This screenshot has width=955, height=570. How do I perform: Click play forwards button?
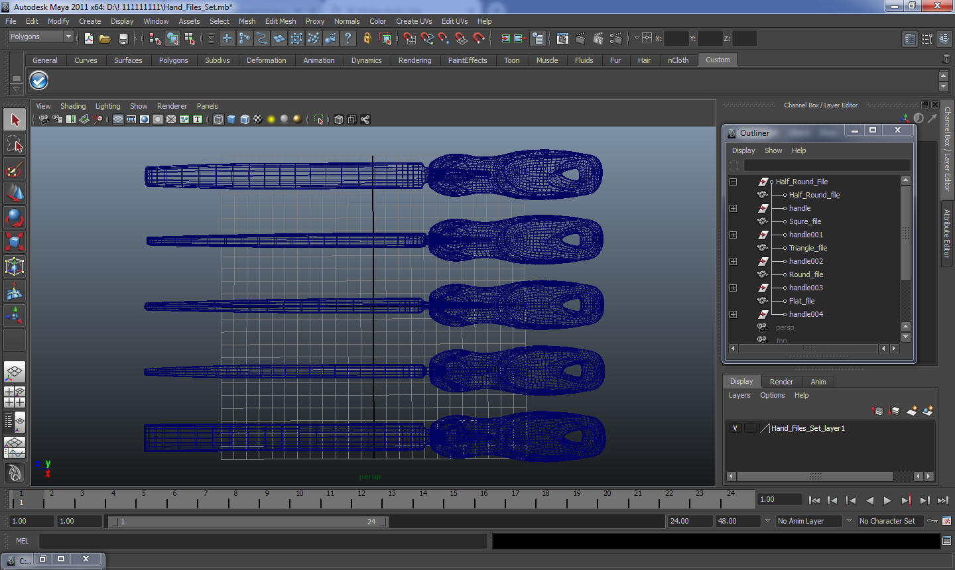click(x=887, y=500)
